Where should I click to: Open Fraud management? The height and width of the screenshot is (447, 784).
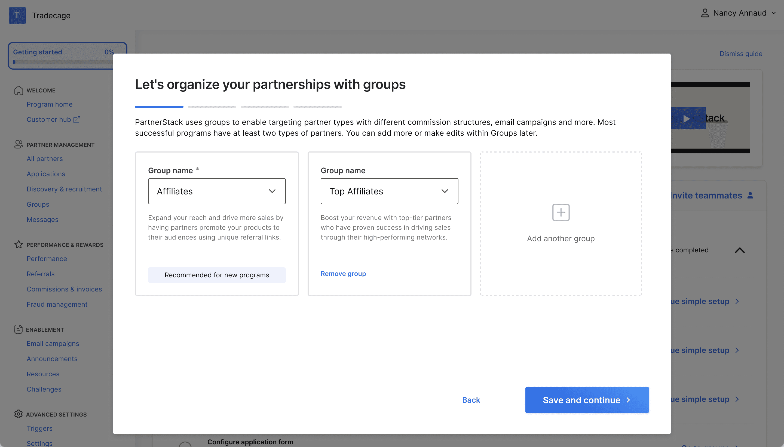[x=57, y=304]
